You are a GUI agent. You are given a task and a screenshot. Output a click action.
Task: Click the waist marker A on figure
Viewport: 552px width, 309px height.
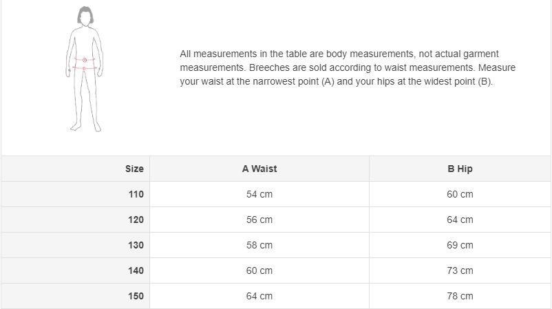click(85, 60)
